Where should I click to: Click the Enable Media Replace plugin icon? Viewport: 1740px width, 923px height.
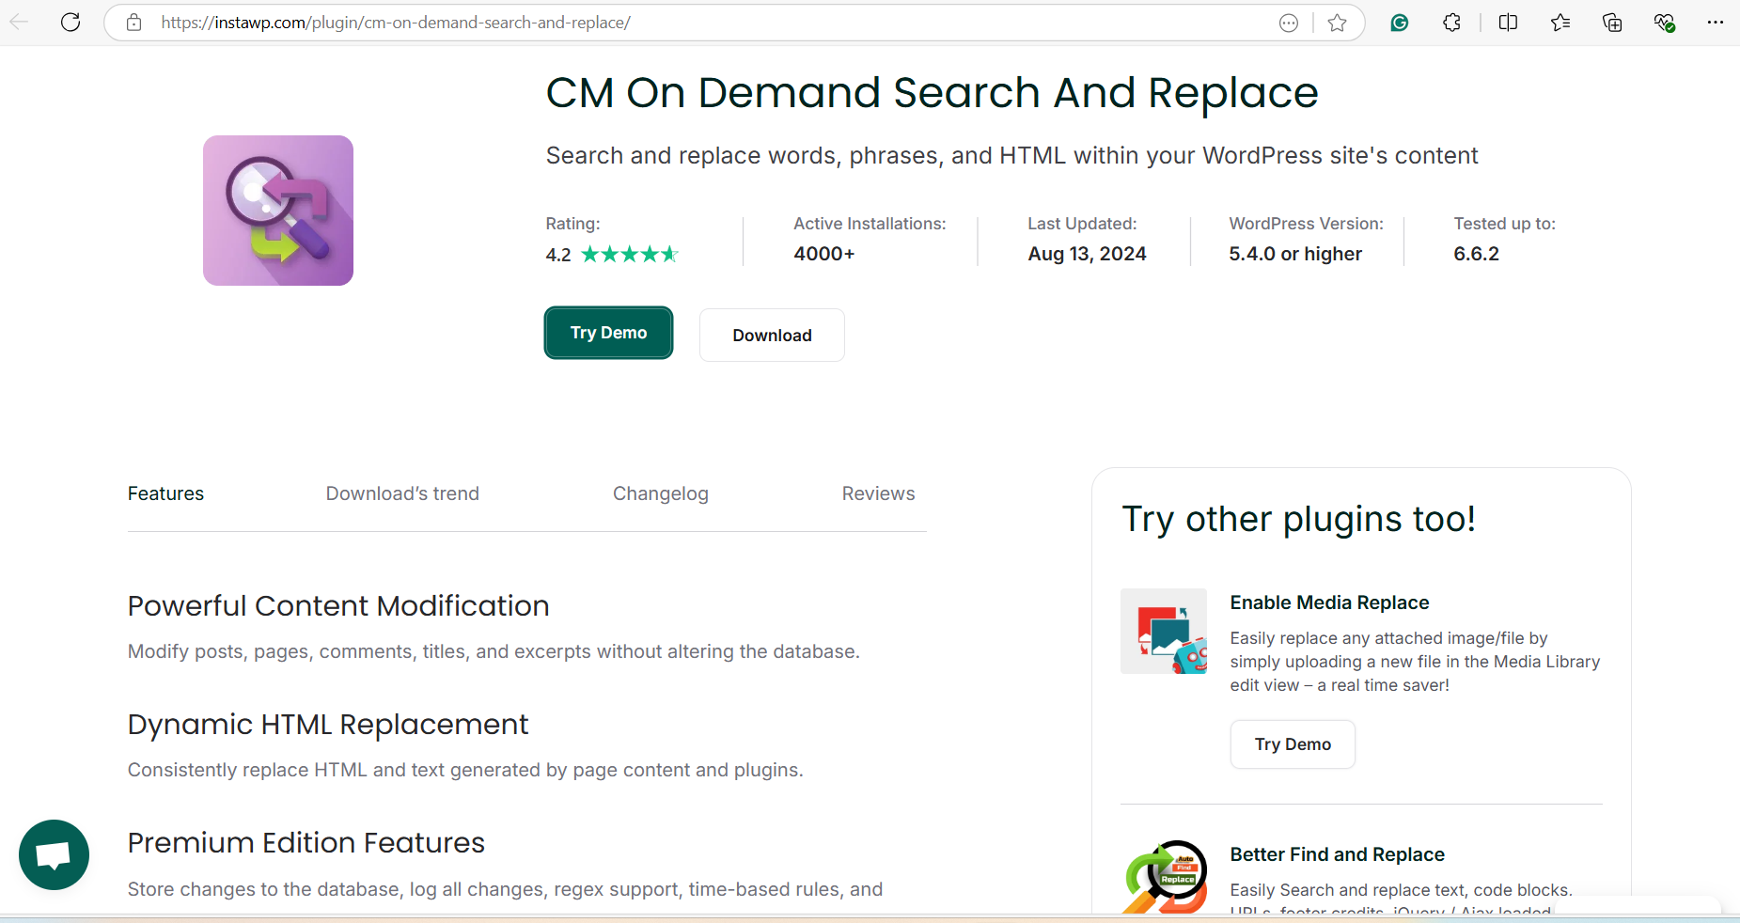(1164, 632)
